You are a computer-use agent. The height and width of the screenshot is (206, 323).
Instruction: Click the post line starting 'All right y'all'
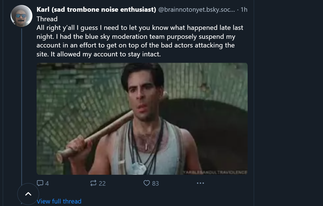pos(140,28)
